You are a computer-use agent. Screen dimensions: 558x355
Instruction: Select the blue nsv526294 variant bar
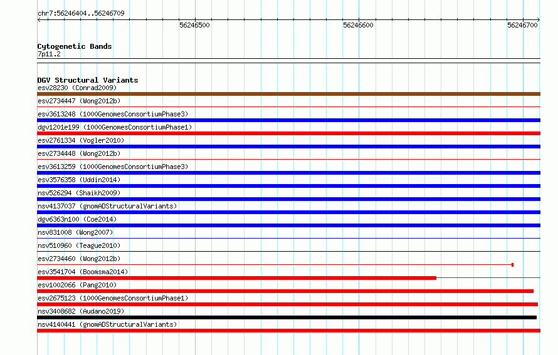point(288,199)
